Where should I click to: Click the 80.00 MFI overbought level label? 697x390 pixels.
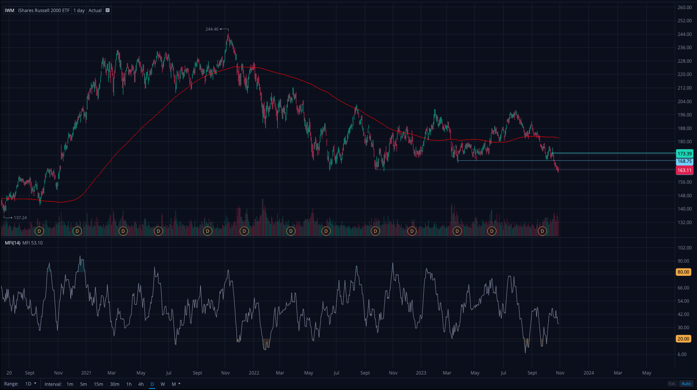[683, 272]
